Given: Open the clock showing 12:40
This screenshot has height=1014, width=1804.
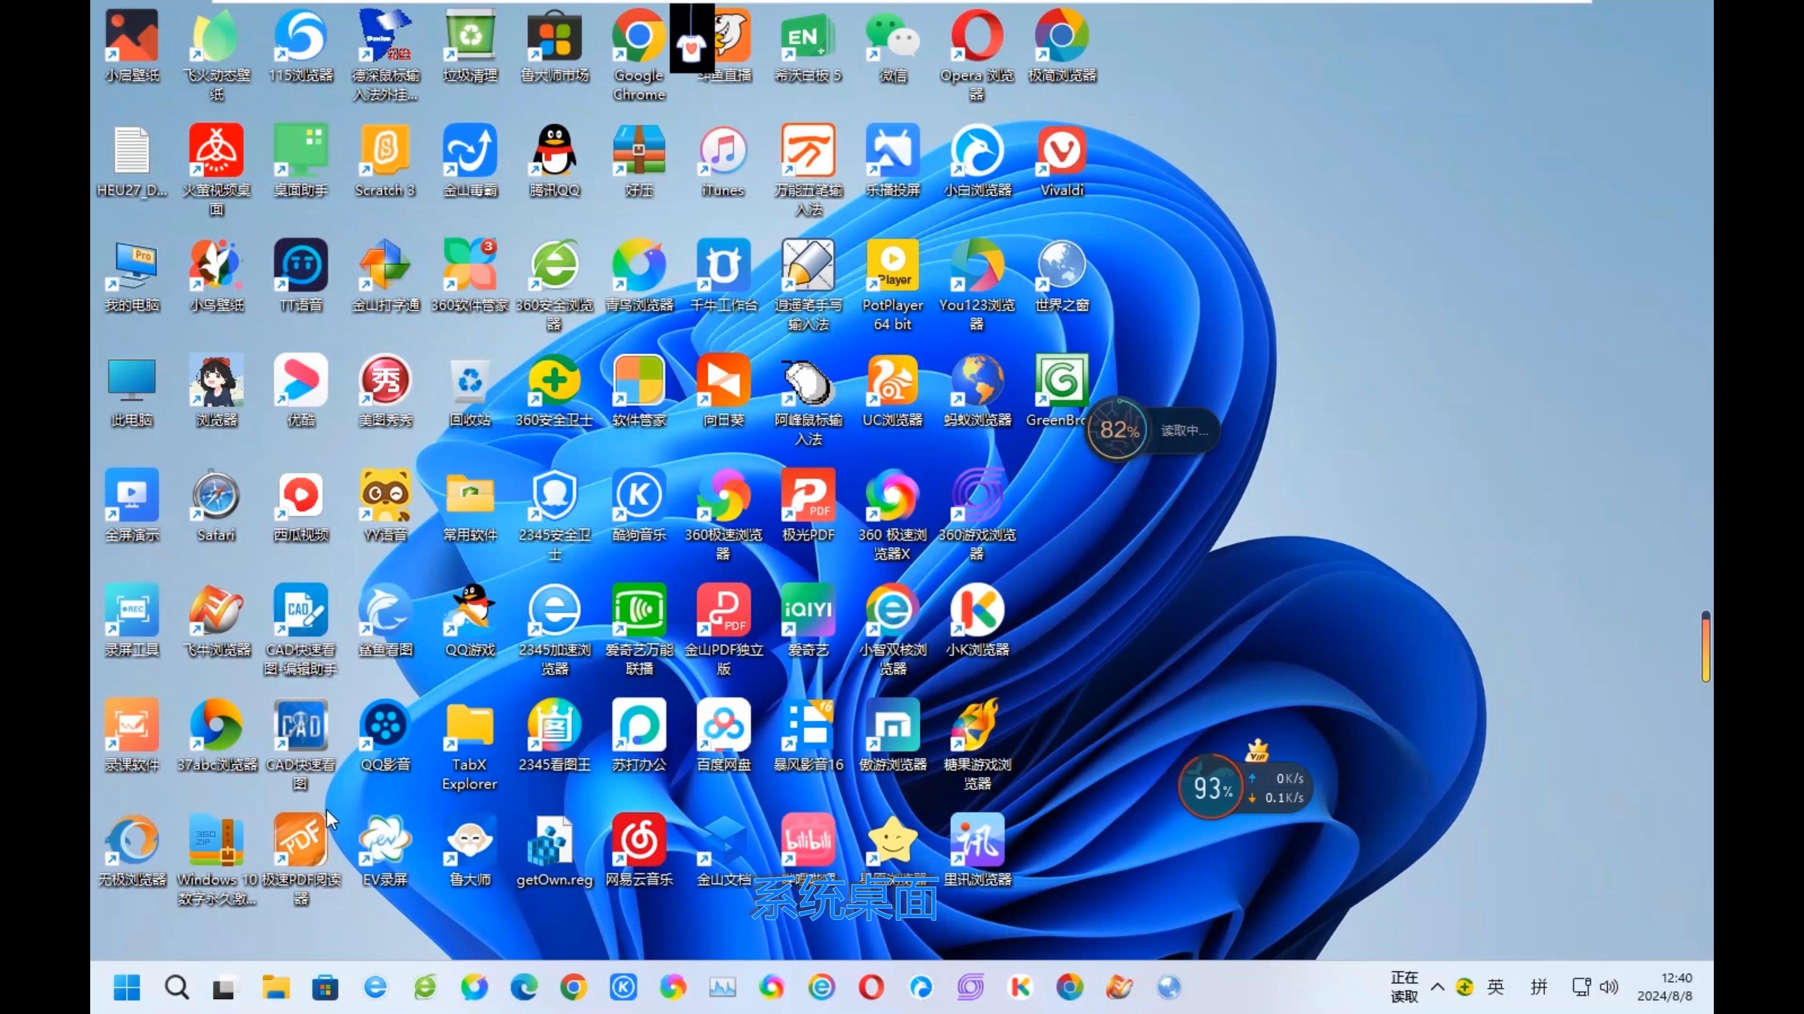Looking at the screenshot, I should click(x=1665, y=987).
